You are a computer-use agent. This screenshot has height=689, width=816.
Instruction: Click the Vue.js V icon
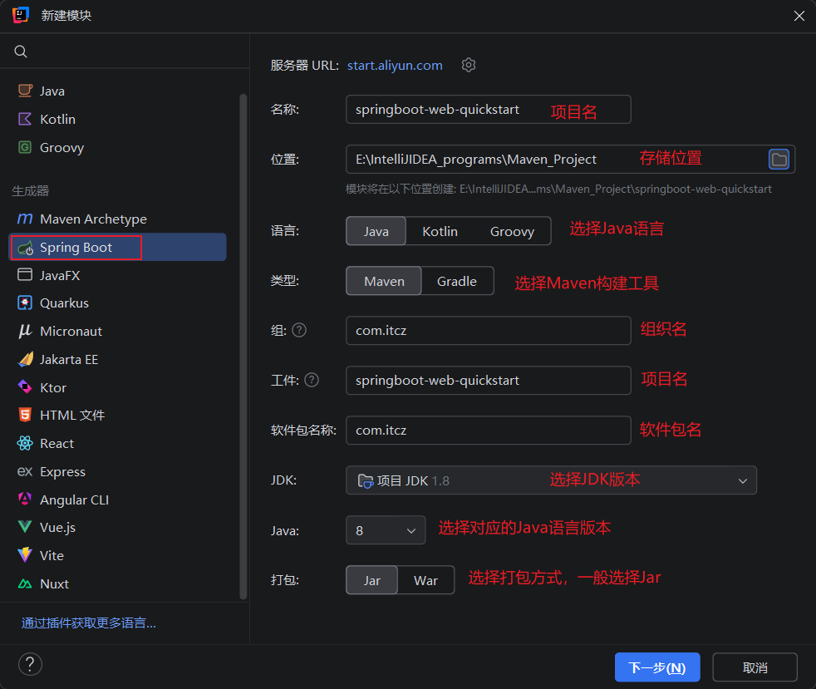pyautogui.click(x=25, y=527)
